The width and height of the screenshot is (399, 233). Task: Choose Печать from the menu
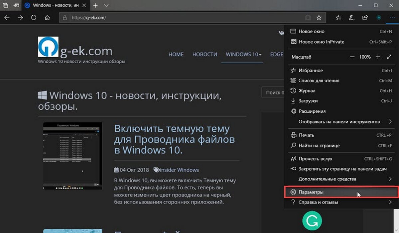pos(341,135)
